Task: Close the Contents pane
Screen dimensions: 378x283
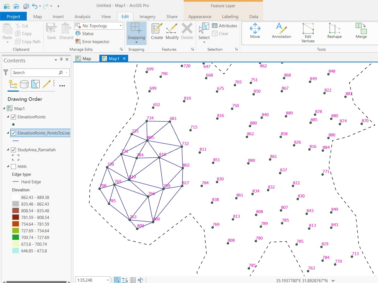Action: point(67,59)
